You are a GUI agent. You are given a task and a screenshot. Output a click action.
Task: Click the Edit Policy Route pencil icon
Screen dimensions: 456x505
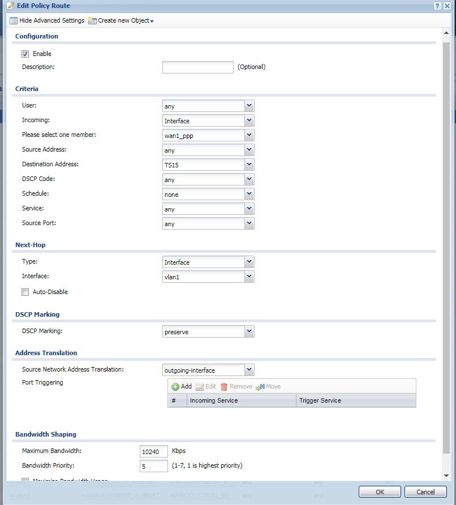click(x=11, y=6)
